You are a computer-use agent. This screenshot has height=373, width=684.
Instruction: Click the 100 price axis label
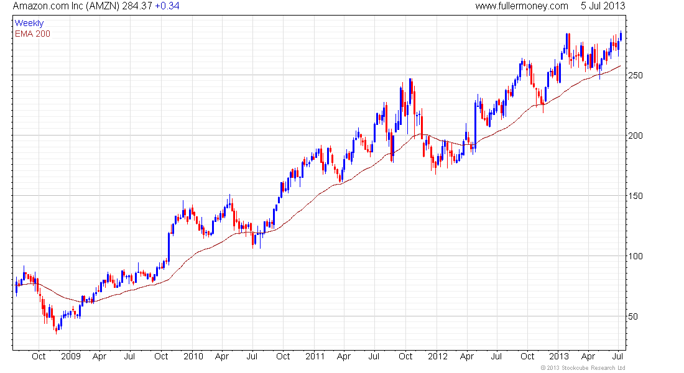coord(635,256)
